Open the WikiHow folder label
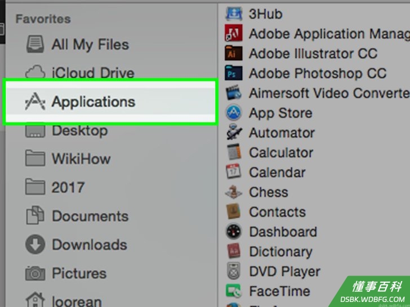The height and width of the screenshot is (307, 410). point(81,159)
